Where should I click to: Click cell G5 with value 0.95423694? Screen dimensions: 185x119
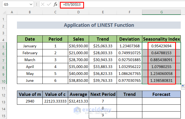coord(161,46)
